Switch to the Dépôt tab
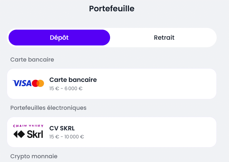The width and height of the screenshot is (229, 162). pos(59,38)
